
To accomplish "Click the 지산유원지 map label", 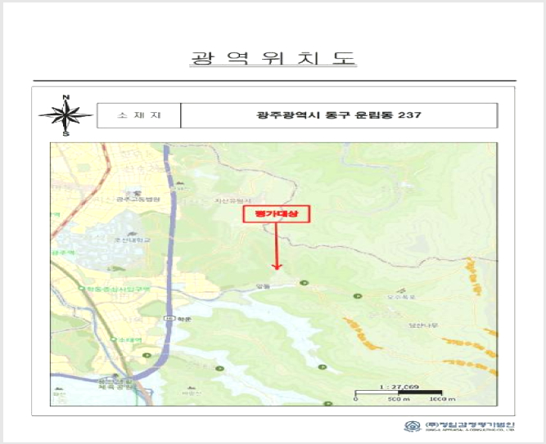I will pyautogui.click(x=233, y=201).
